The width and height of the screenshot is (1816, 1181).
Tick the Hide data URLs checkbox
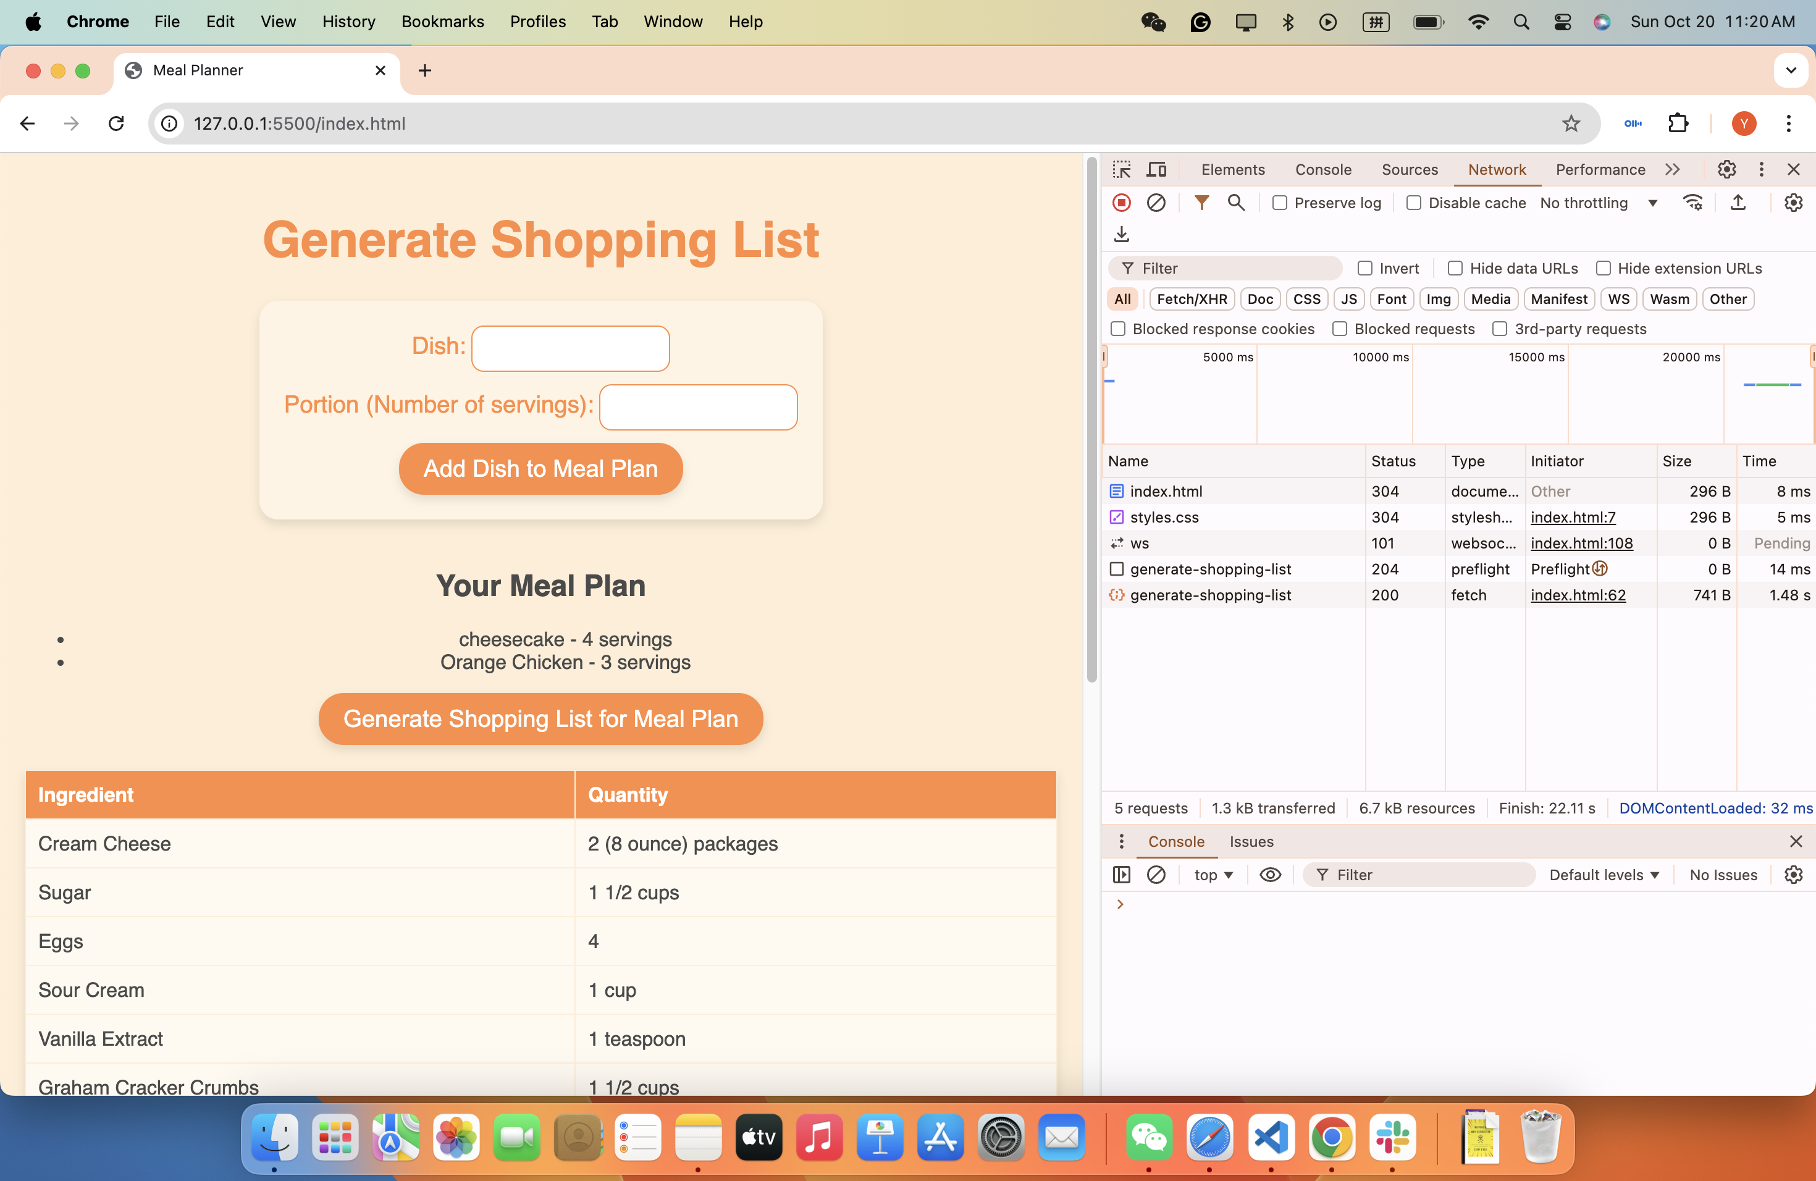tap(1455, 269)
